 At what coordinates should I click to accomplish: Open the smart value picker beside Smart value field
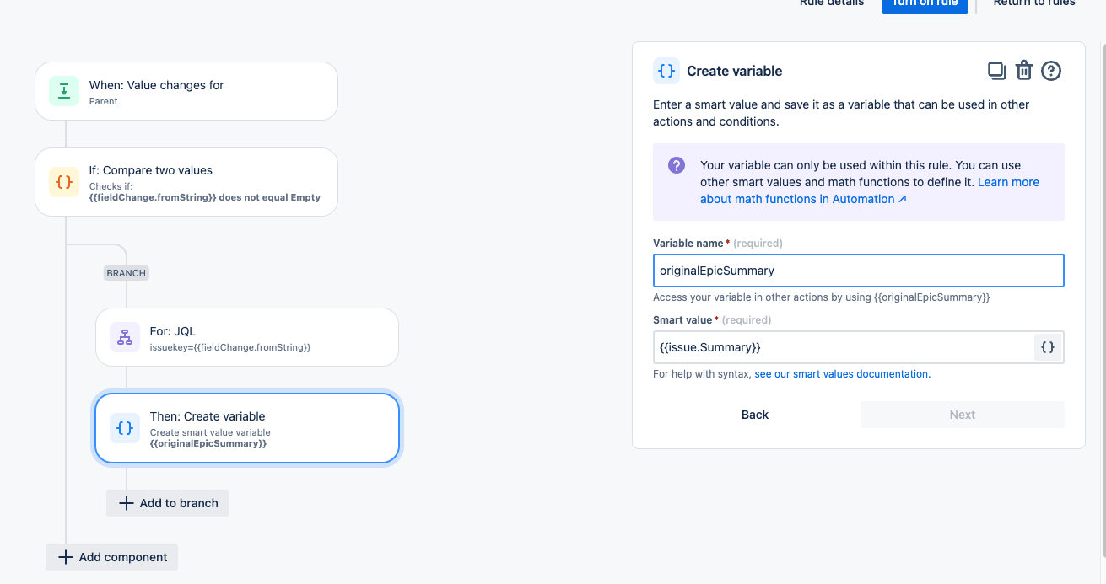(x=1047, y=346)
